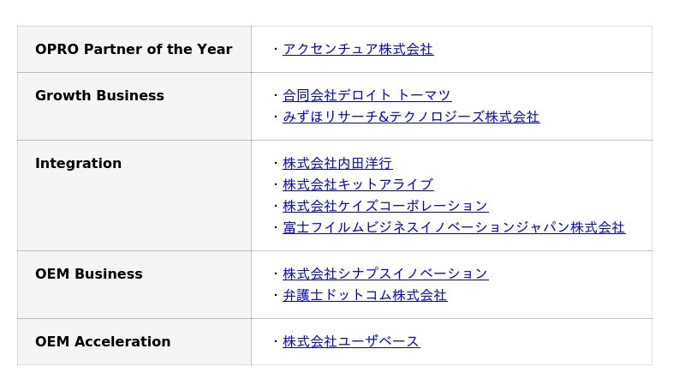
Task: Select the OPRO Partner of the Year heading
Action: point(134,50)
